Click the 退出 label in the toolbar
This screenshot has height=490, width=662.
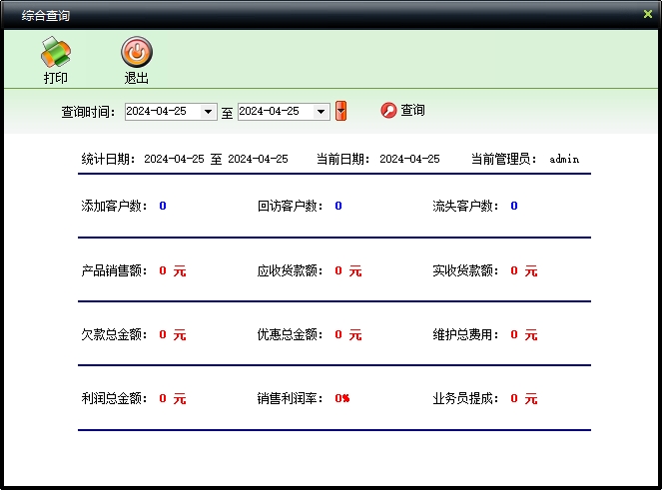(x=136, y=78)
